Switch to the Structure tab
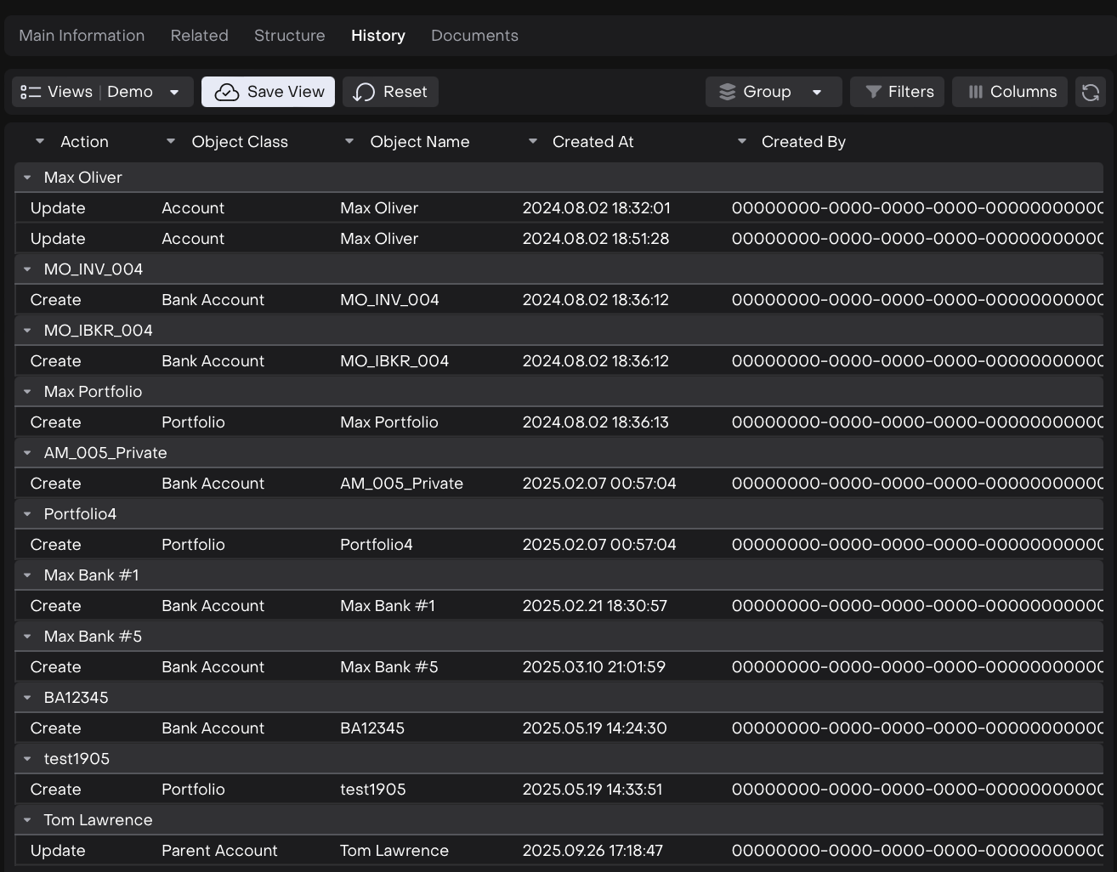 (289, 36)
